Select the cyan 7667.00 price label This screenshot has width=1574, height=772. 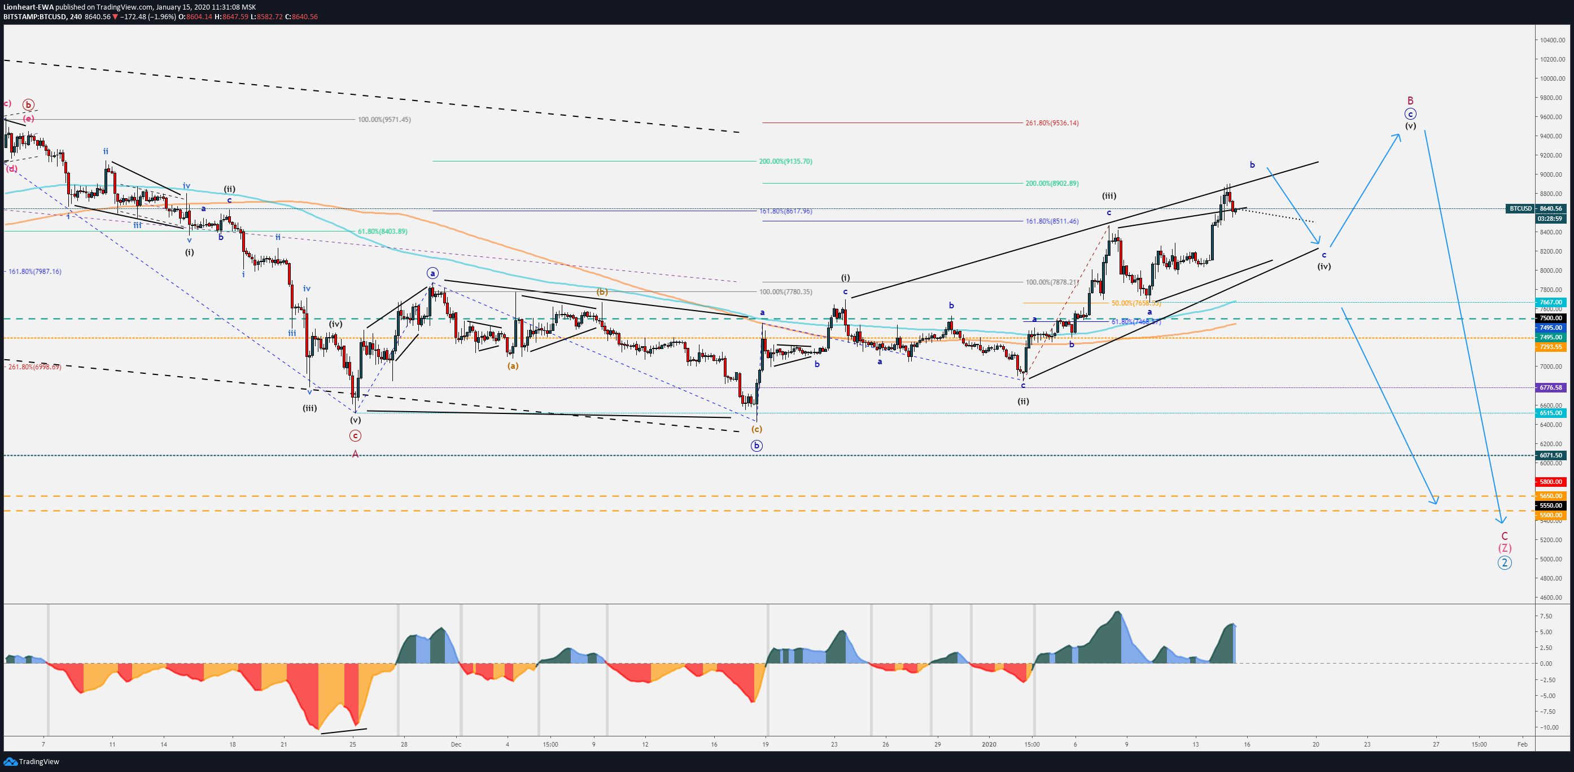click(x=1551, y=302)
